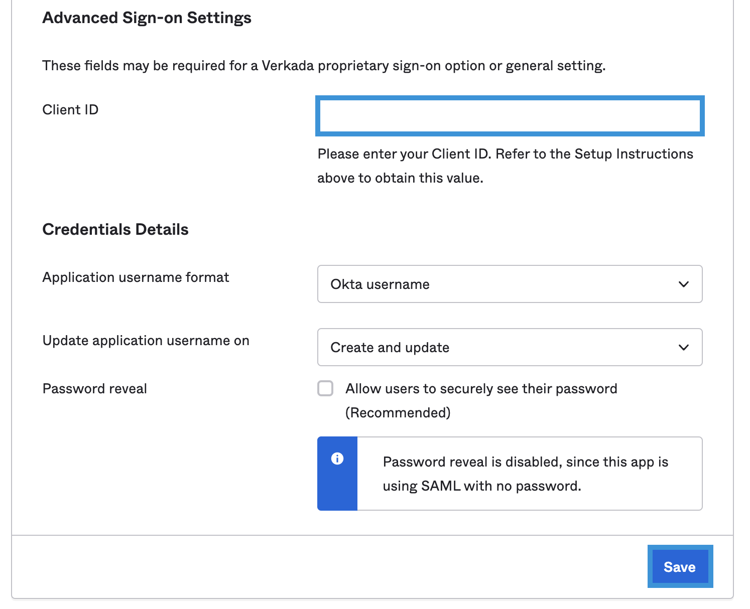Click chevron arrow beside Create and update

click(x=683, y=348)
